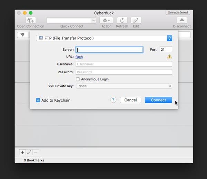Click the yellow minimize window button
207x179 pixels.
tap(25, 13)
